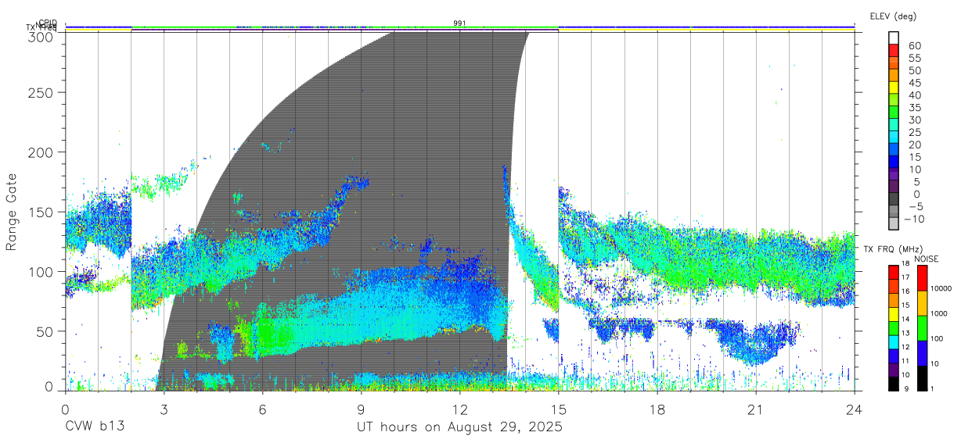Click the 'Range Gate' vertical axis label
Screen dimensions: 961x443
(x=12, y=212)
